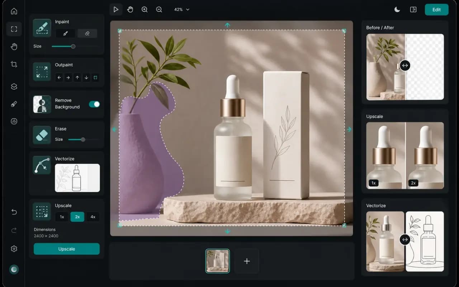Click the Remove Background icon
459x287 pixels.
[42, 104]
